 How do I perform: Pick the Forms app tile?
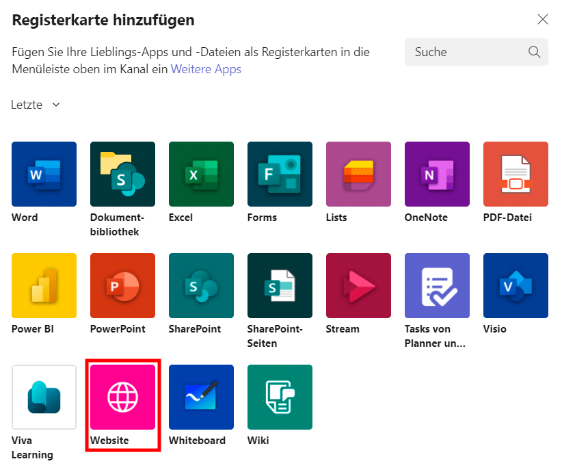pos(280,174)
